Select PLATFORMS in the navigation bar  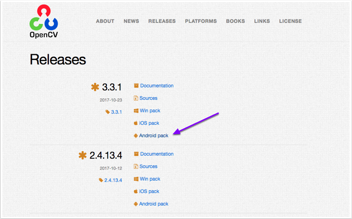click(201, 21)
